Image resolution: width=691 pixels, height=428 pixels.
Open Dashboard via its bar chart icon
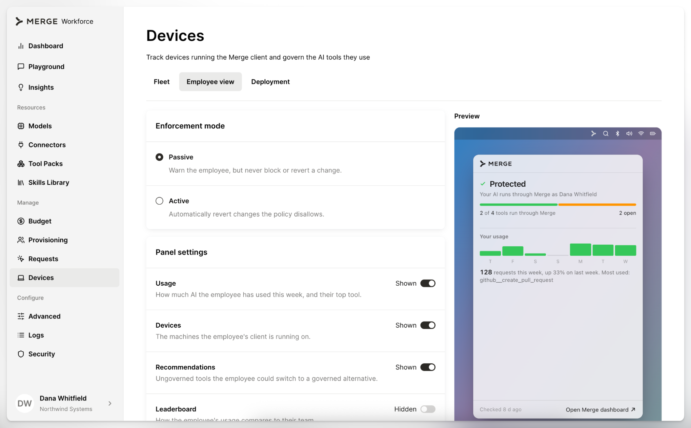(x=21, y=46)
